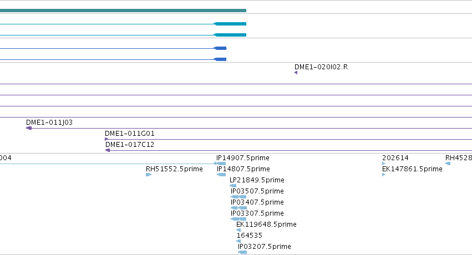Viewport: 472px width, 255px height.
Task: Click the DME1-017C12 arrowhead marker
Action: pyautogui.click(x=108, y=150)
